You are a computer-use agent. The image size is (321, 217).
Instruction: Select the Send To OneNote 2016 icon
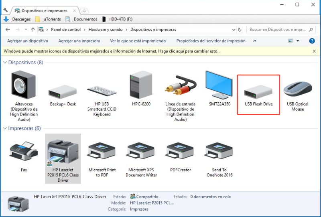pos(219,151)
